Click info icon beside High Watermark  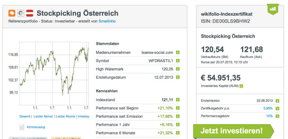coord(178,69)
